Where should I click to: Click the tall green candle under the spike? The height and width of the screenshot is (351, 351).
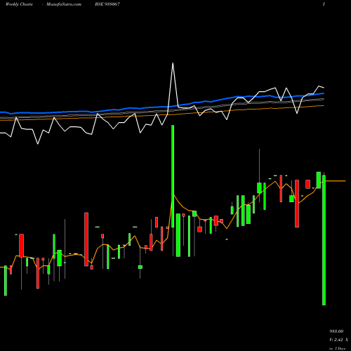coord(173,176)
